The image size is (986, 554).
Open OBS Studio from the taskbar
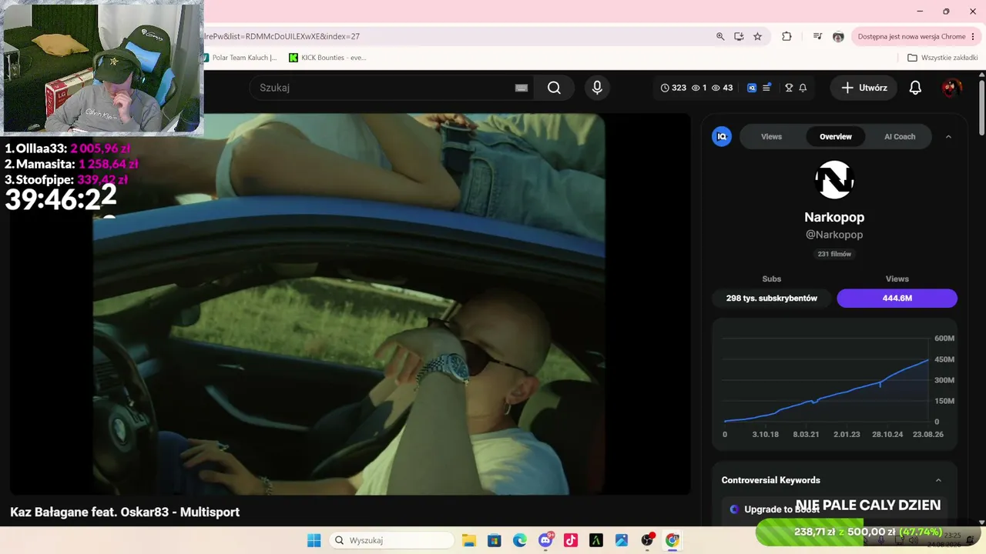click(647, 540)
